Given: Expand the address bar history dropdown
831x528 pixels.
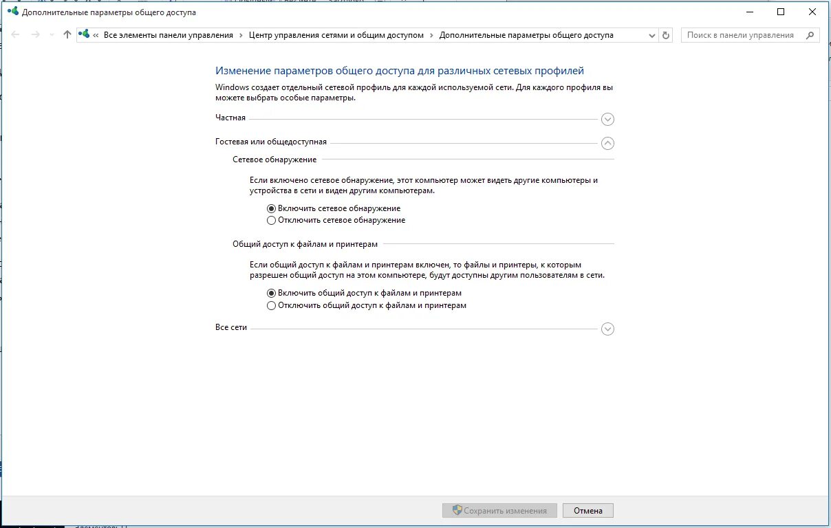Looking at the screenshot, I should tap(651, 35).
